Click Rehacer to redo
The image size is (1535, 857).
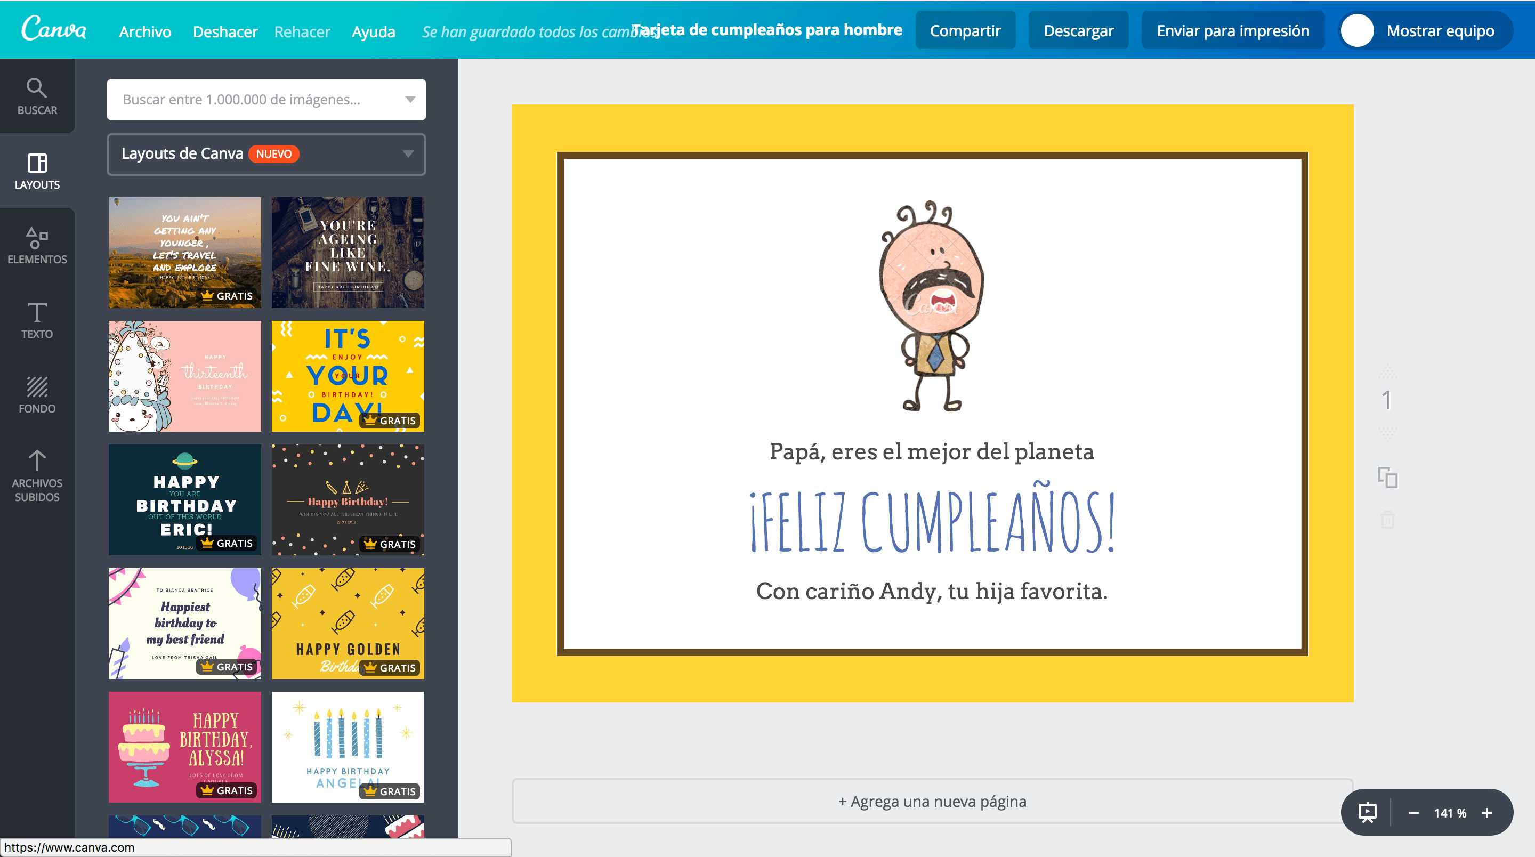302,31
